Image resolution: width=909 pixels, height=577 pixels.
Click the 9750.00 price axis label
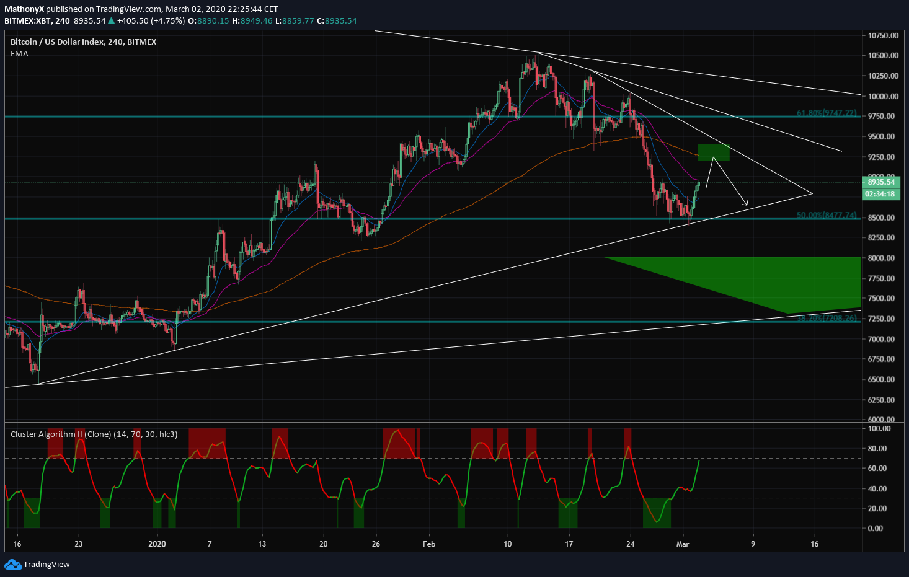click(x=883, y=116)
